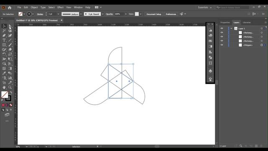Screen dimensions: 268x151
Task: Select the Scale tool
Action: (10, 54)
